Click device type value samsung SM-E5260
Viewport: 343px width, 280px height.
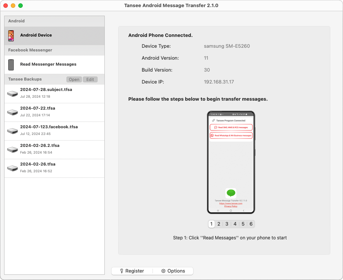[x=227, y=46]
